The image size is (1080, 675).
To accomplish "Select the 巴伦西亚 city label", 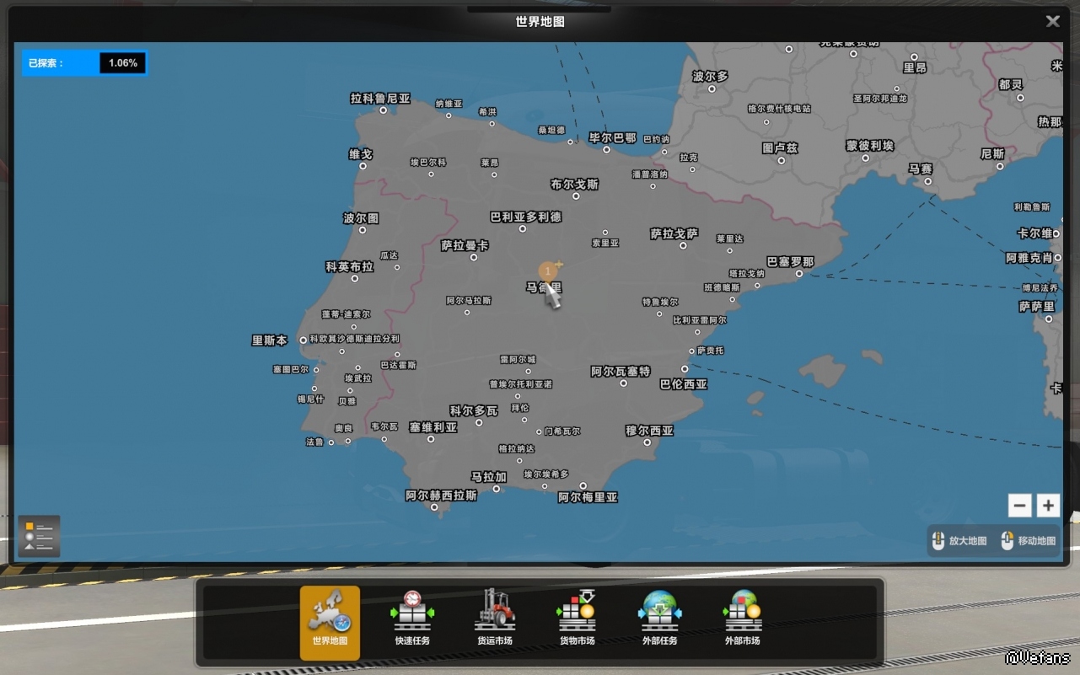I will point(684,384).
